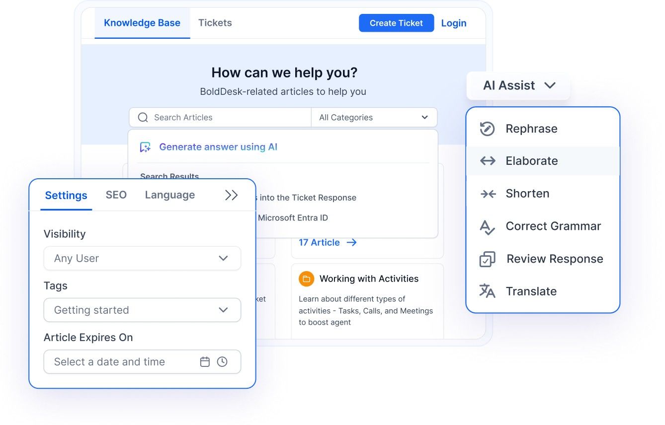Screen dimensions: 665x425
Task: Click the AI sparkle generate answer icon
Action: (x=145, y=147)
